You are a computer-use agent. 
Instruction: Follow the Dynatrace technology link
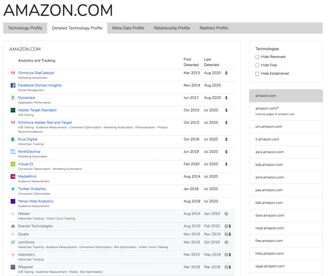click(x=26, y=98)
